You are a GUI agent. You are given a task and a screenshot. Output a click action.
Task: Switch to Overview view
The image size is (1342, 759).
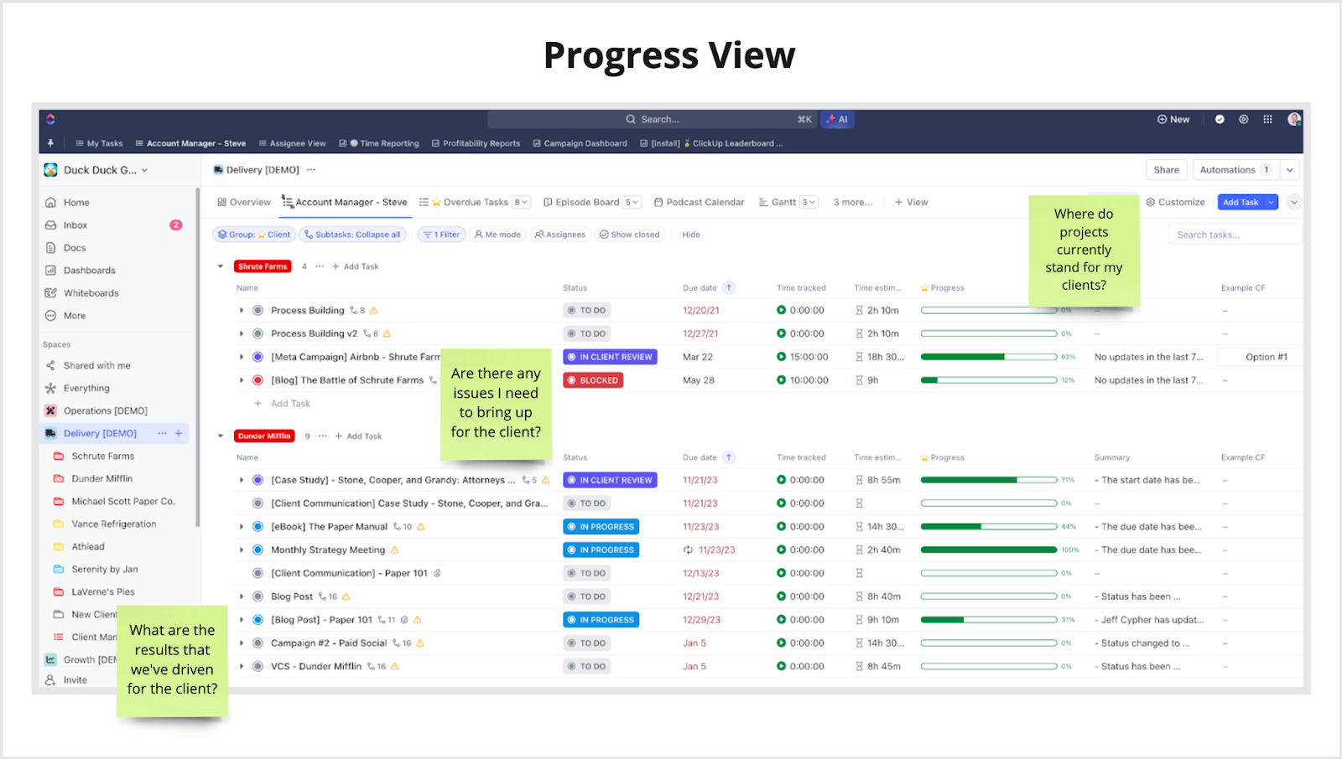coord(244,203)
